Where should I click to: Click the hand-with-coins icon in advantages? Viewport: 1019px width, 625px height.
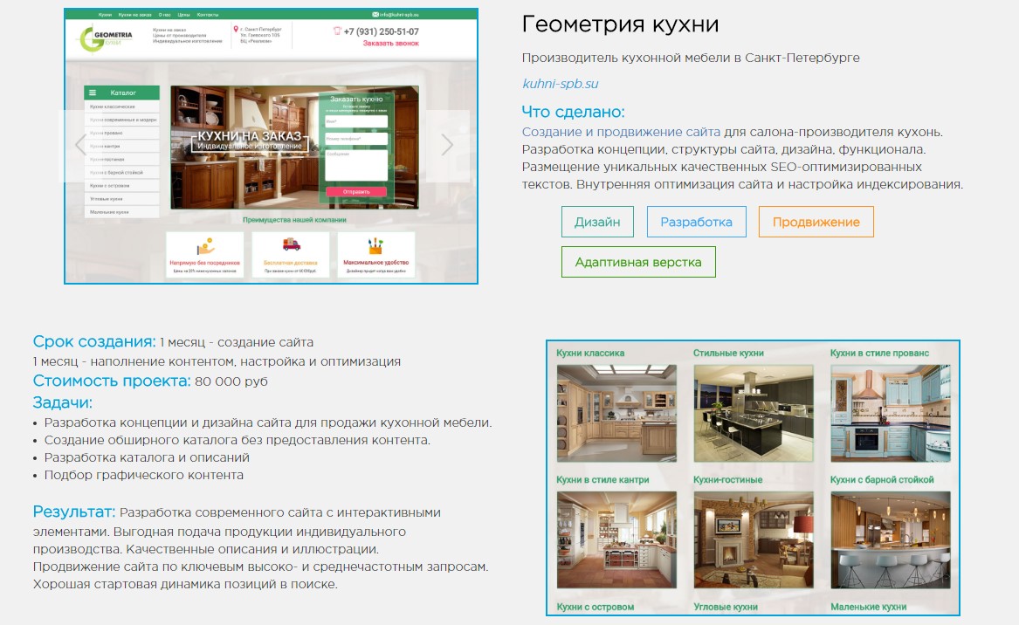(x=205, y=247)
